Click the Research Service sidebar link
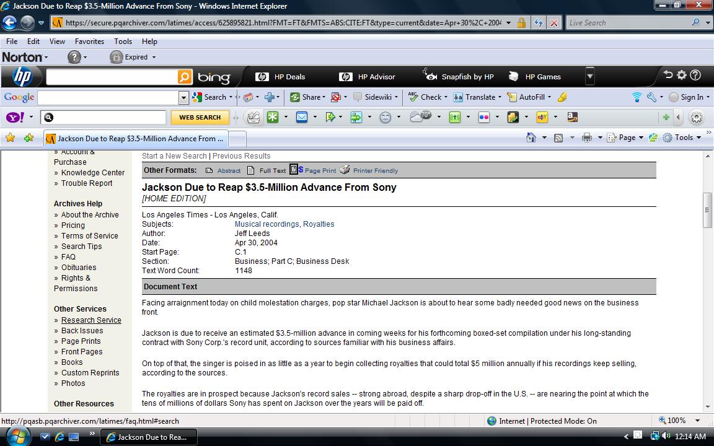Image resolution: width=714 pixels, height=446 pixels. pos(91,320)
